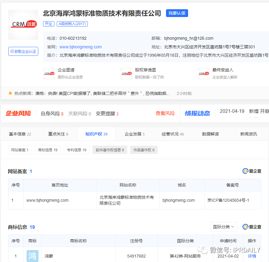This screenshot has width=269, height=262.
Task: Click 自身风险 8 risk item
Action: tap(52, 113)
